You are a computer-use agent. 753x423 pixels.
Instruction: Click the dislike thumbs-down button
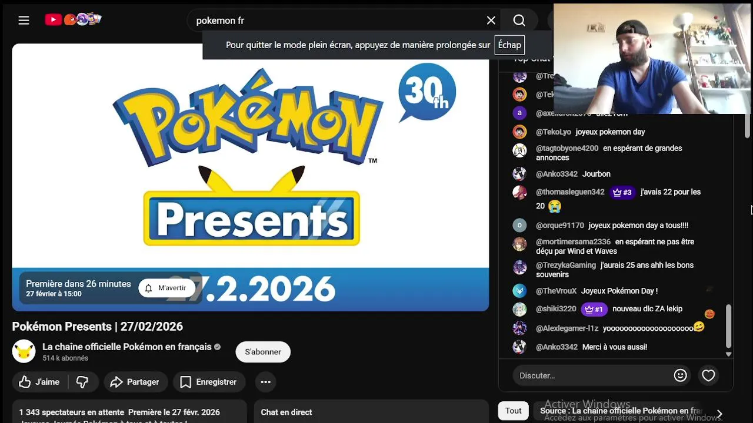tap(82, 382)
